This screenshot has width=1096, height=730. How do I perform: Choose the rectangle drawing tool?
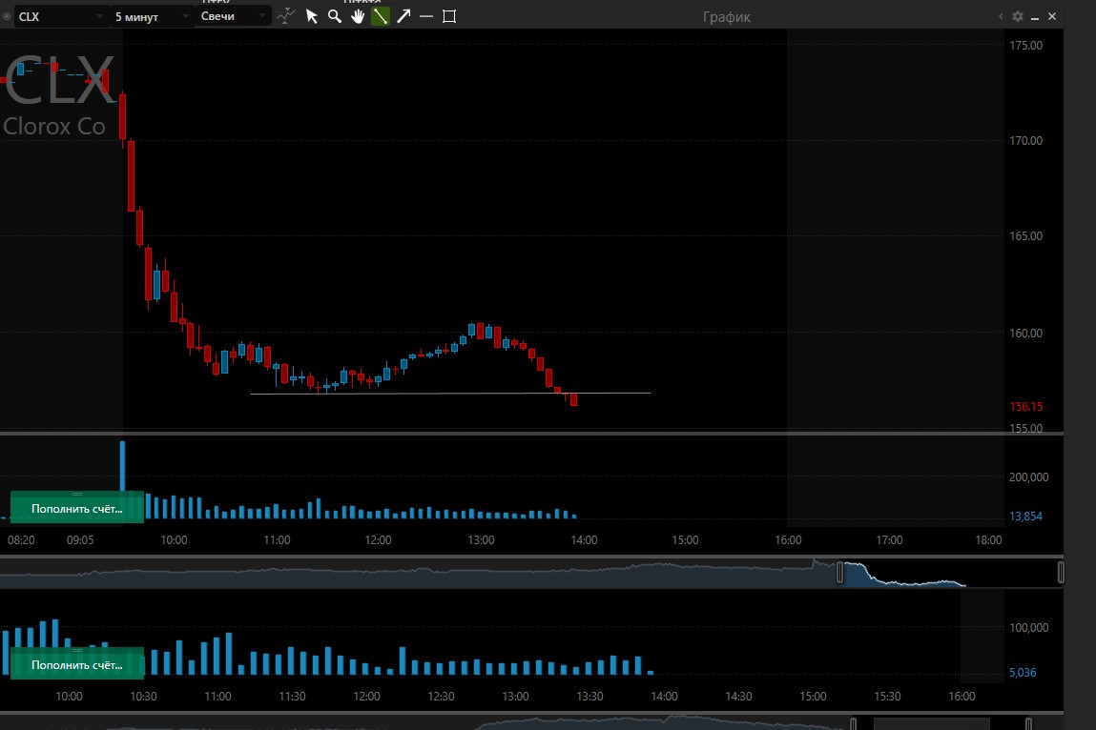coord(449,16)
